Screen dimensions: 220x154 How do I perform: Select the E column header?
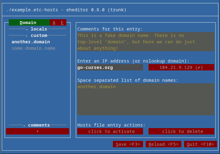(62, 23)
